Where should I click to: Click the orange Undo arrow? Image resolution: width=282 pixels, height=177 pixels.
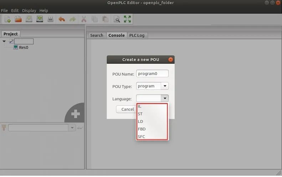coord(62,19)
